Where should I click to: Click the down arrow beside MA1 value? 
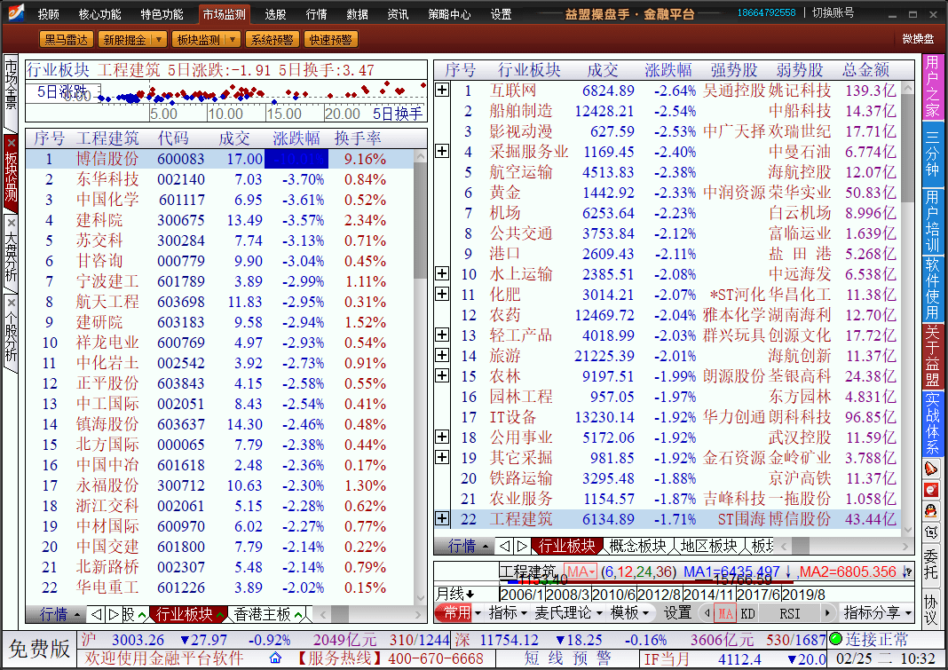788,571
